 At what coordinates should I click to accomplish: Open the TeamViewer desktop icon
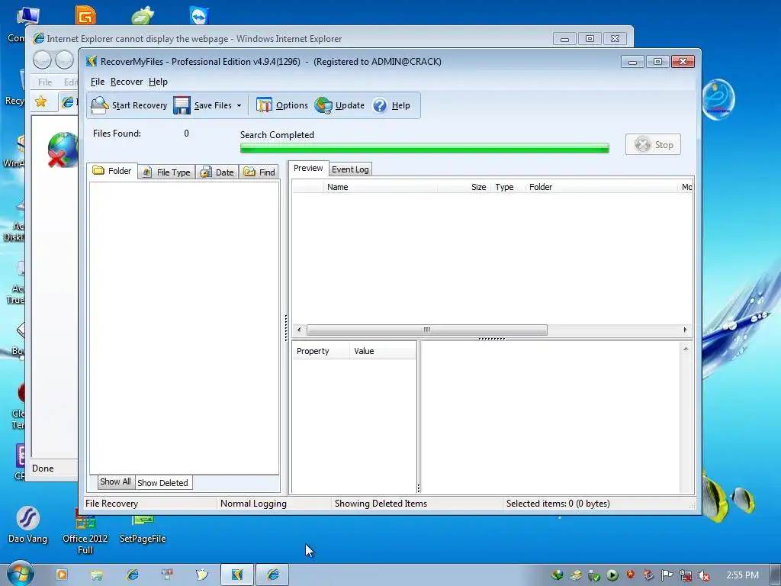[199, 15]
